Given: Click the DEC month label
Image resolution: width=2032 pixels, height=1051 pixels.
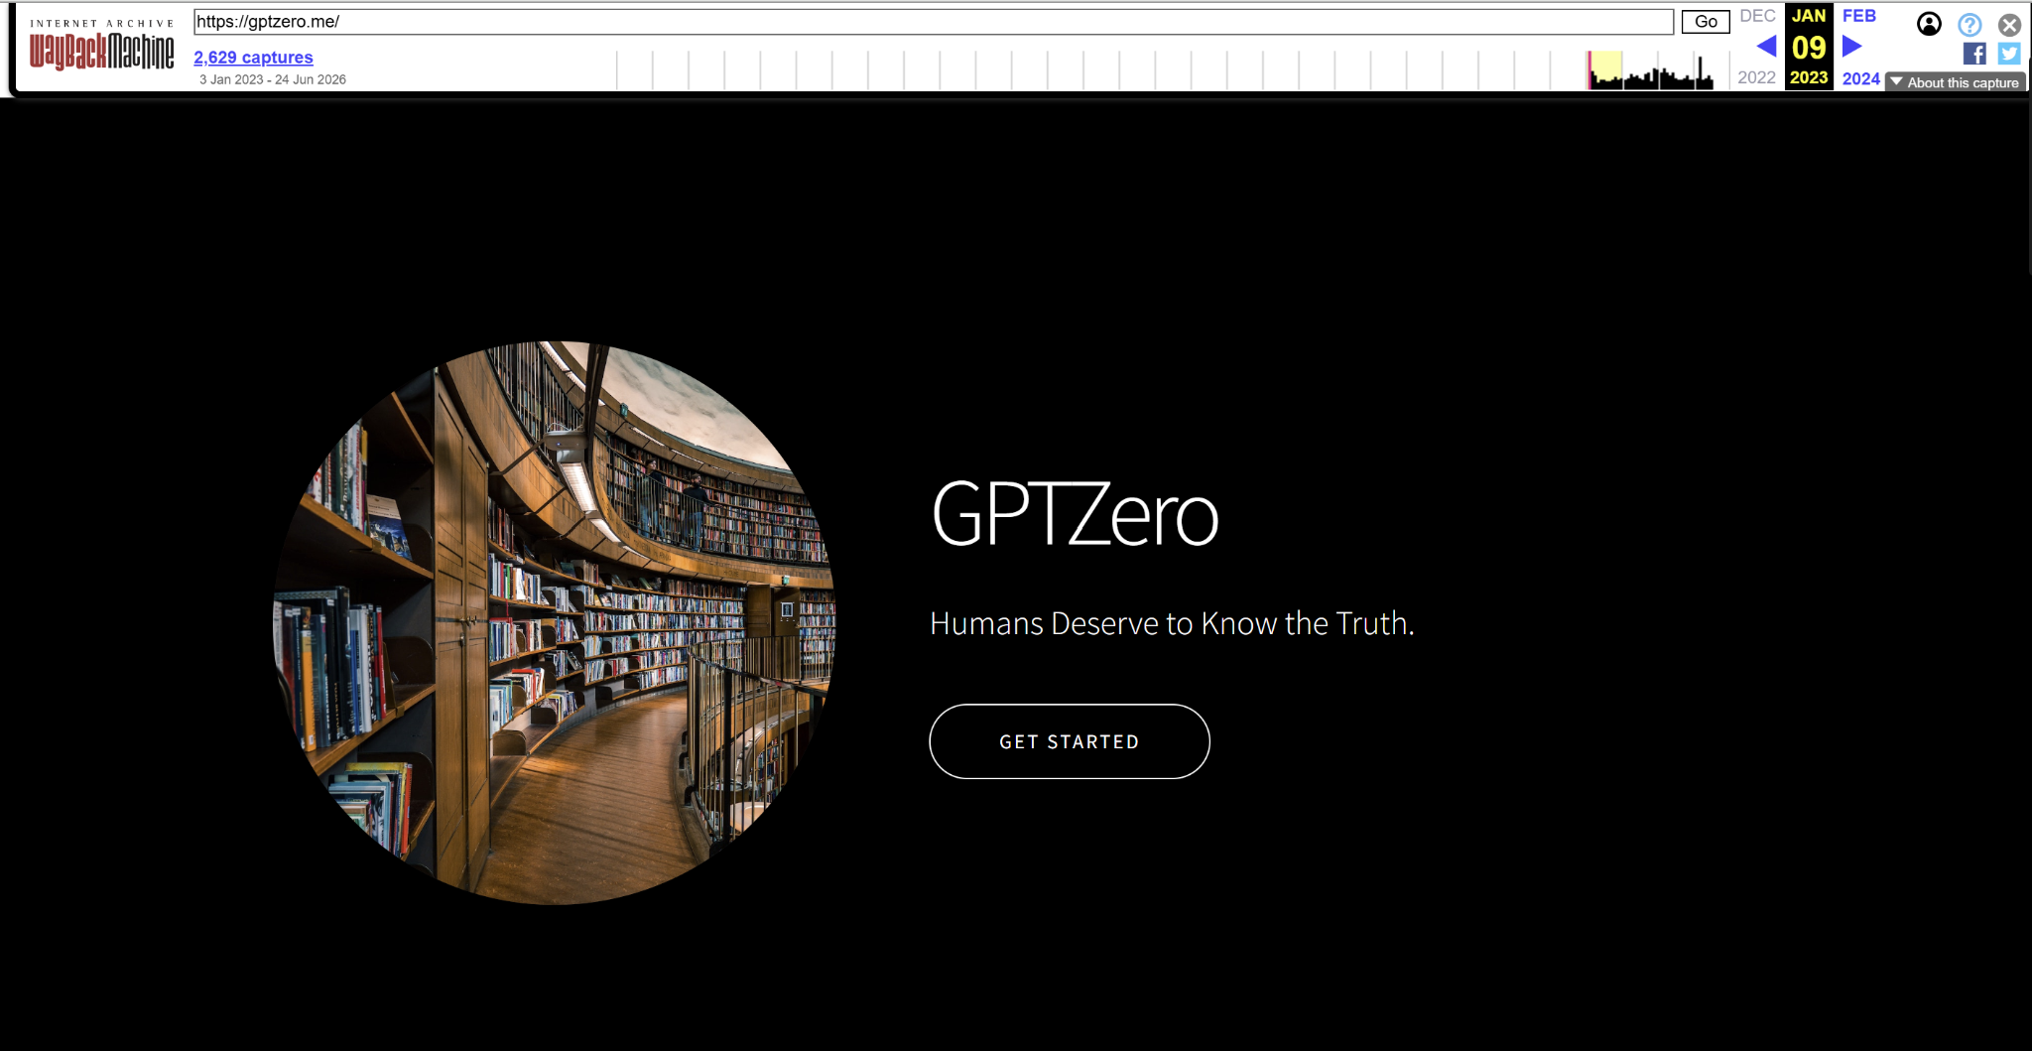Looking at the screenshot, I should point(1757,16).
